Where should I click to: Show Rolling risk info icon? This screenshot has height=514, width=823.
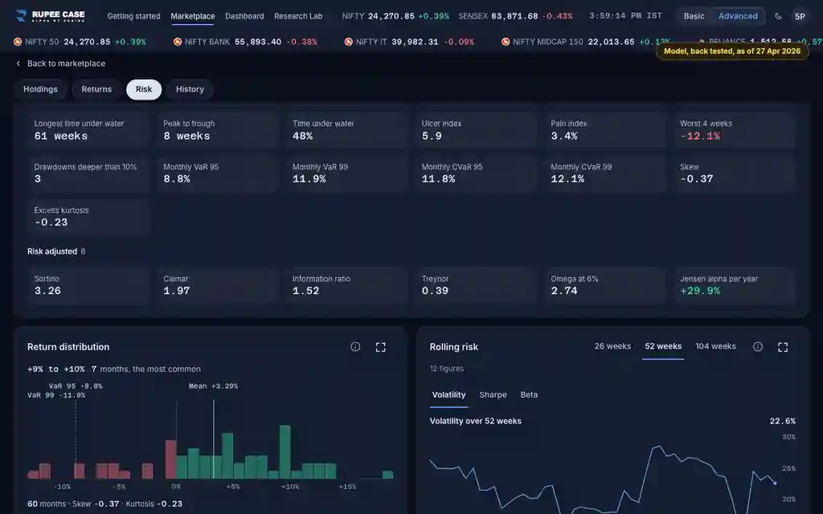tap(757, 347)
